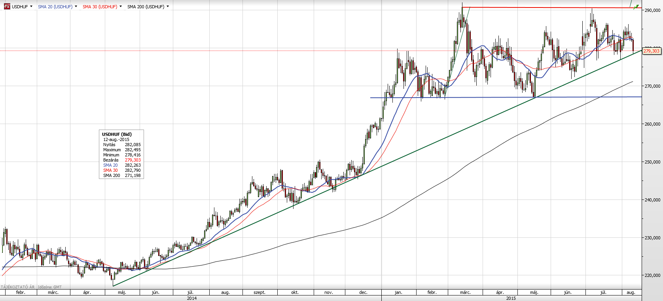Click the USDHUF (Bid) data box title
The height and width of the screenshot is (301, 663).
[117, 134]
